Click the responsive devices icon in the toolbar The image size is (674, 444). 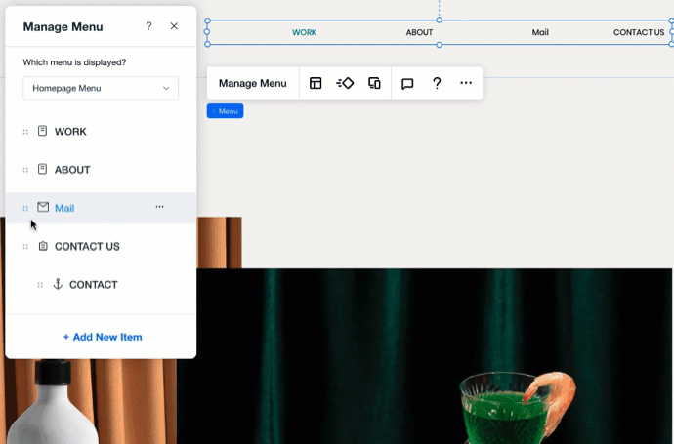click(x=374, y=84)
